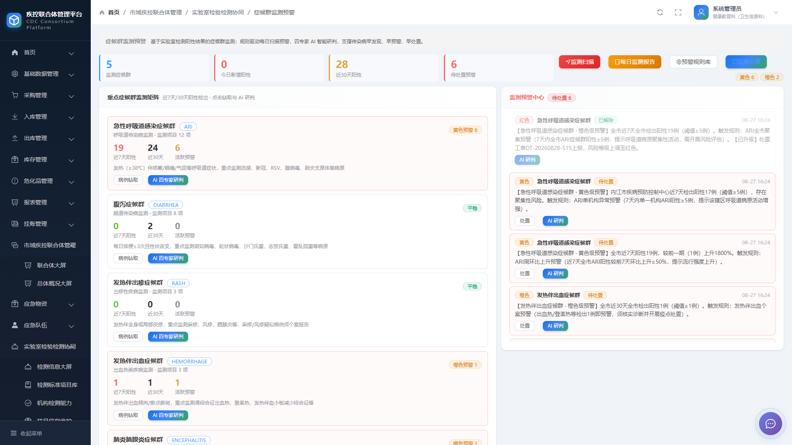Open 检测信息大屏 menu item
The height and width of the screenshot is (445, 792).
pos(45,367)
